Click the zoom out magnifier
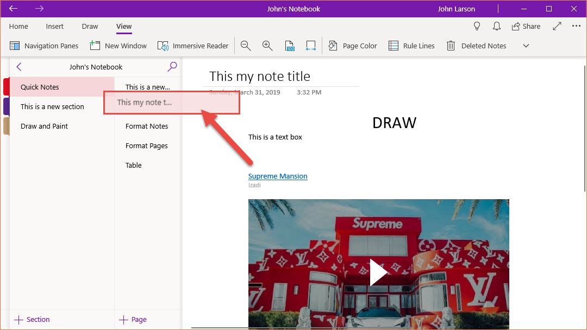This screenshot has height=330, width=587. tap(246, 46)
